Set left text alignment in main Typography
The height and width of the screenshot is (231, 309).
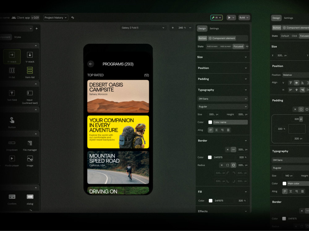pos(210,130)
